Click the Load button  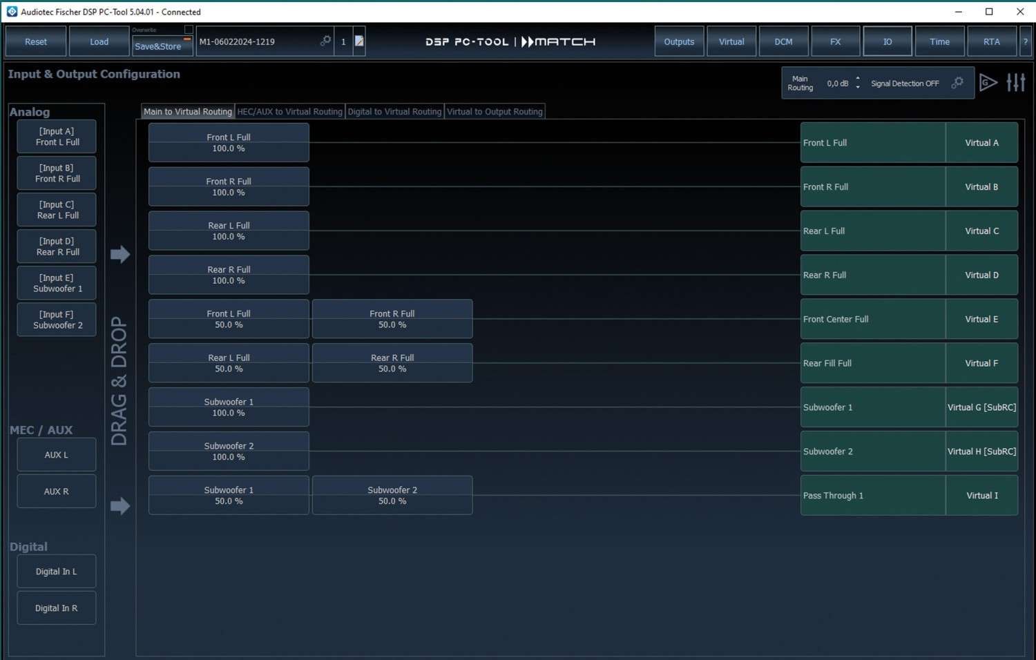click(x=99, y=41)
